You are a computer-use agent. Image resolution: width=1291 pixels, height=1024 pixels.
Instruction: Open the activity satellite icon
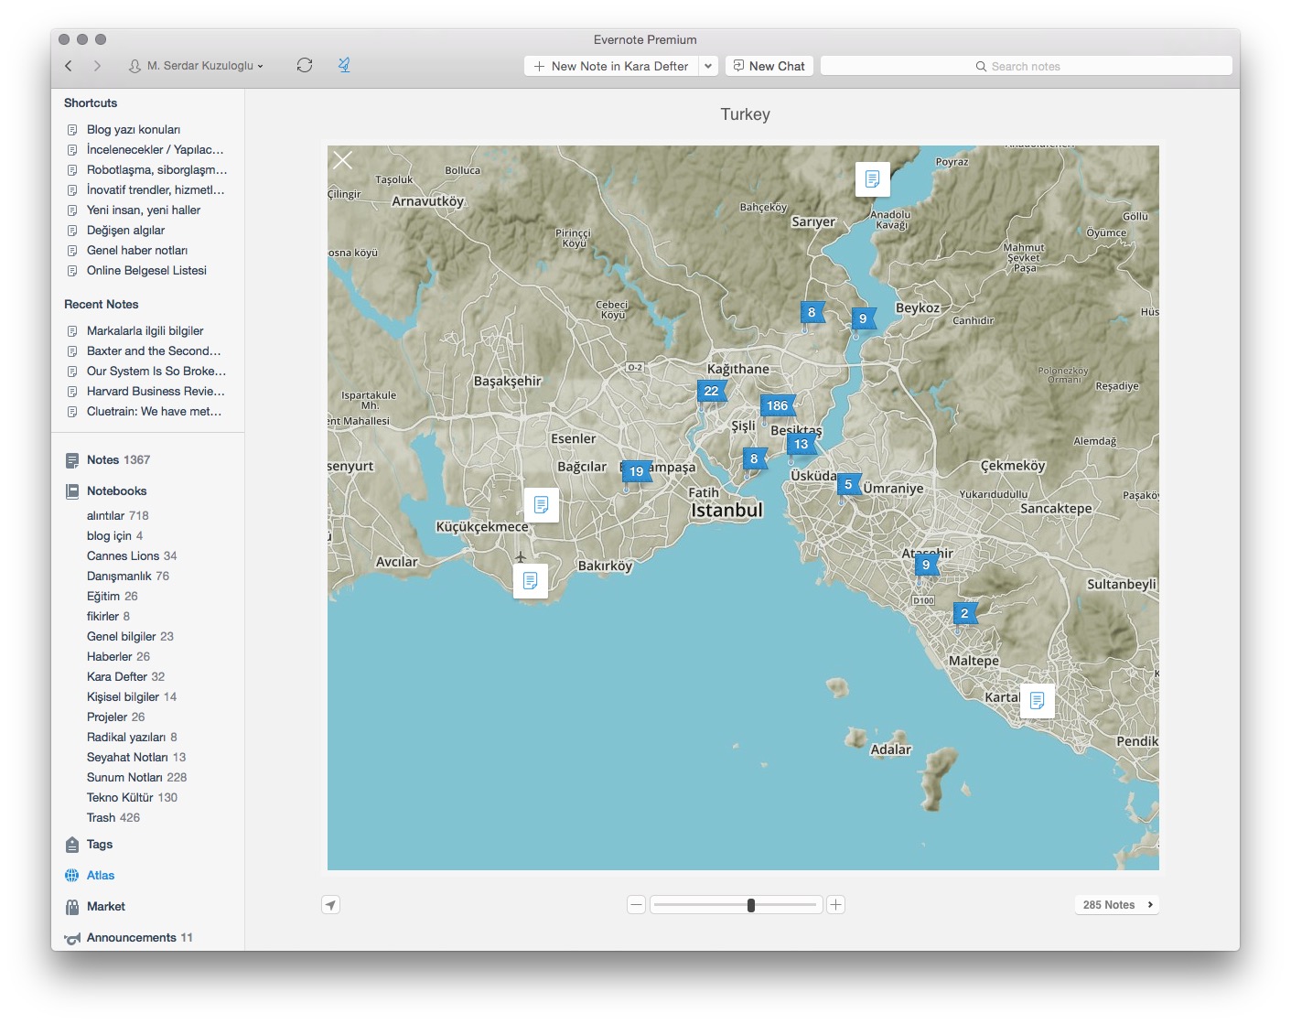pyautogui.click(x=344, y=65)
